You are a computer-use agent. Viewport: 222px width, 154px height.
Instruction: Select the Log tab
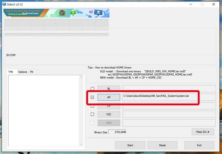coord(11,71)
